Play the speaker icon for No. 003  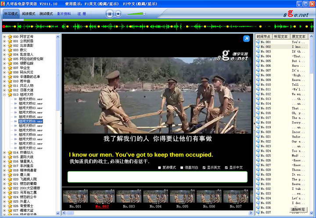click(x=258, y=51)
